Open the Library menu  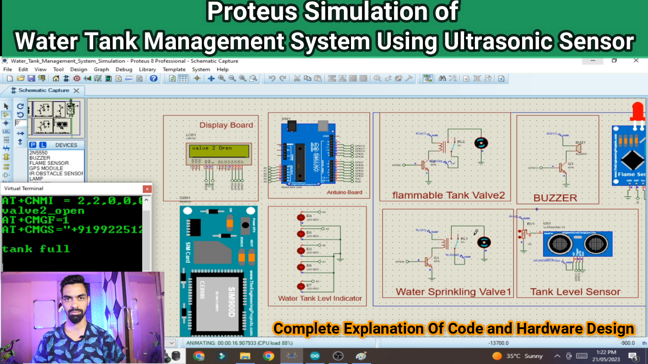pyautogui.click(x=147, y=69)
